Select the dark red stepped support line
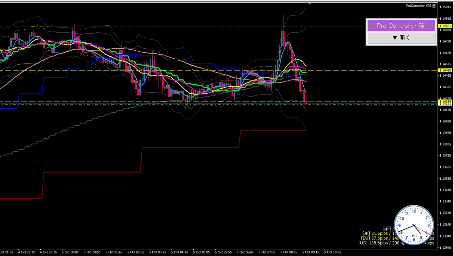The width and height of the screenshot is (454, 256). pos(154,164)
